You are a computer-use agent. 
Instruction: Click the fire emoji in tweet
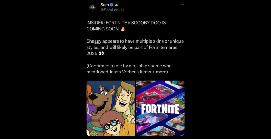[x=123, y=29]
